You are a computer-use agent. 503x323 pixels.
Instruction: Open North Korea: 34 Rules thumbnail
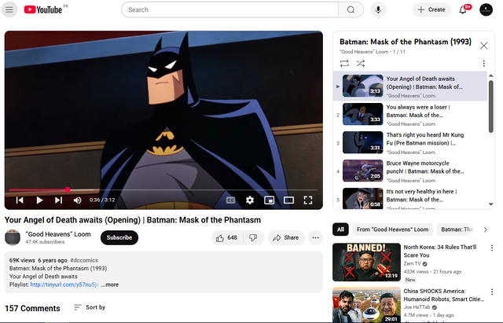(366, 262)
